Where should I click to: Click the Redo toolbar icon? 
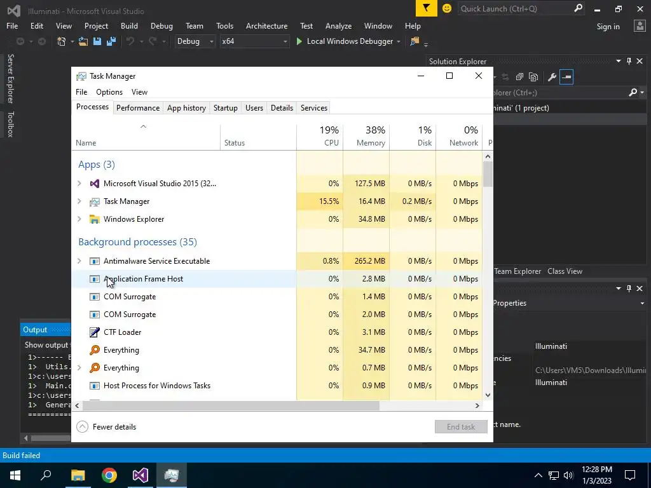(153, 41)
